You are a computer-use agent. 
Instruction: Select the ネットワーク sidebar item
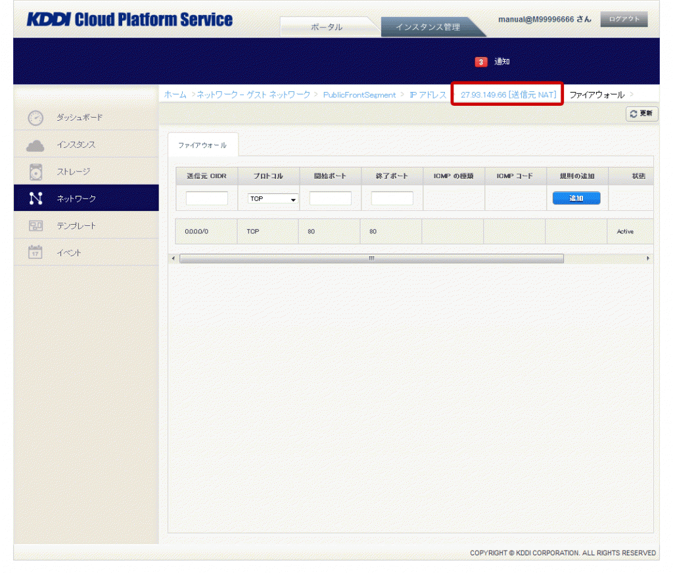(86, 198)
